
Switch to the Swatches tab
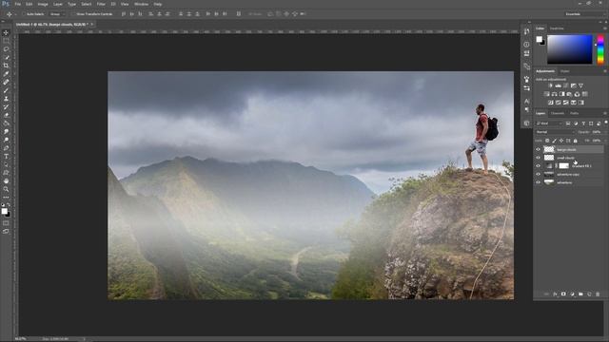point(557,28)
